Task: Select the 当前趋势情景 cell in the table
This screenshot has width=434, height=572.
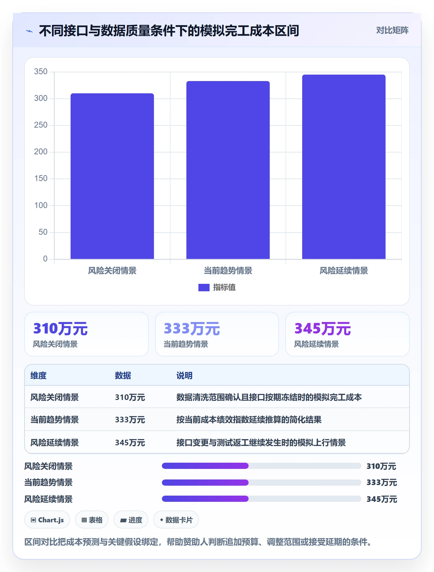Action: (x=55, y=420)
